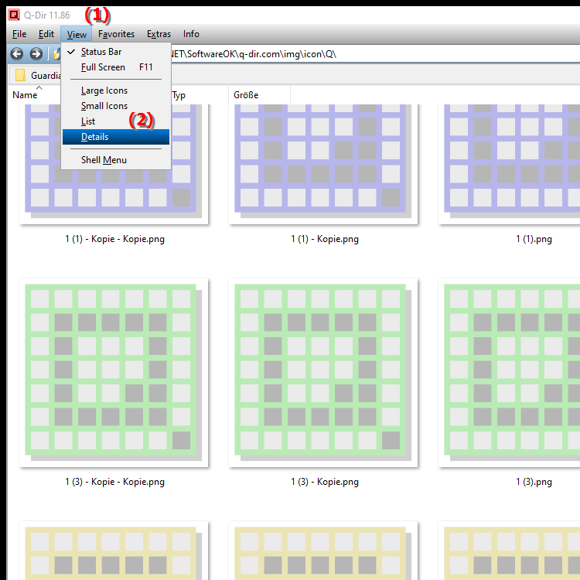Switch view to Large Icons
The height and width of the screenshot is (580, 580).
116,90
